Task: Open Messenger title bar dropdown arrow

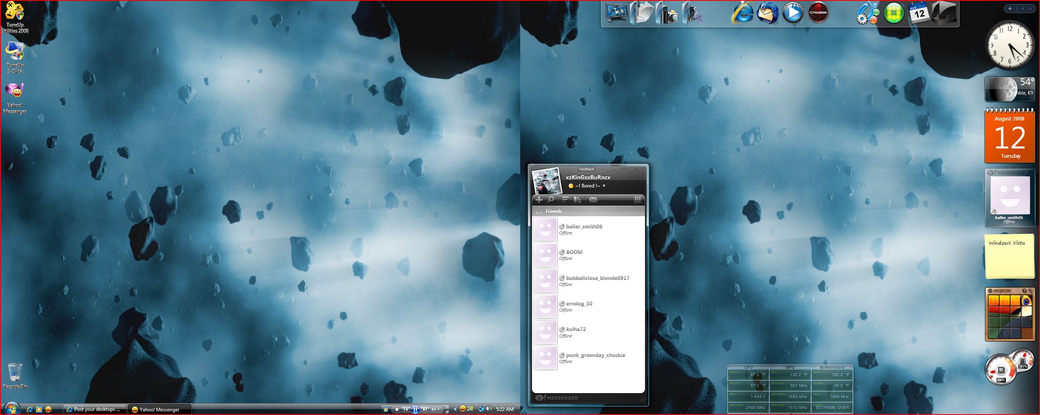Action: [x=603, y=170]
